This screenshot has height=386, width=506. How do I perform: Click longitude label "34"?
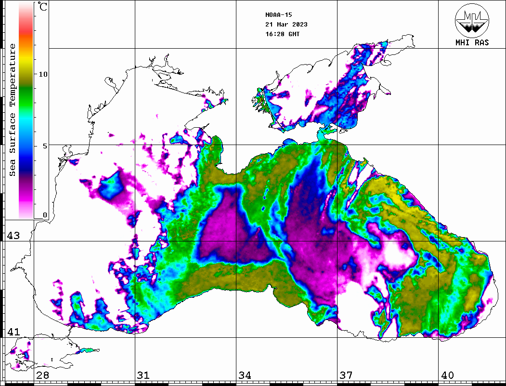pos(245,375)
